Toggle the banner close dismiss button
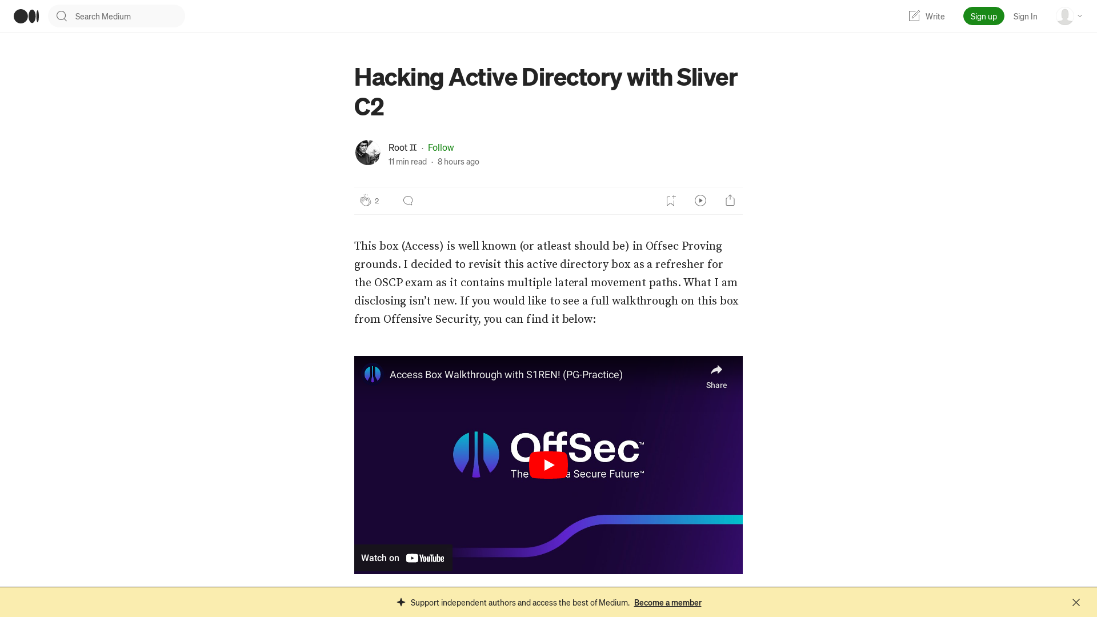Image resolution: width=1097 pixels, height=617 pixels. [1076, 602]
